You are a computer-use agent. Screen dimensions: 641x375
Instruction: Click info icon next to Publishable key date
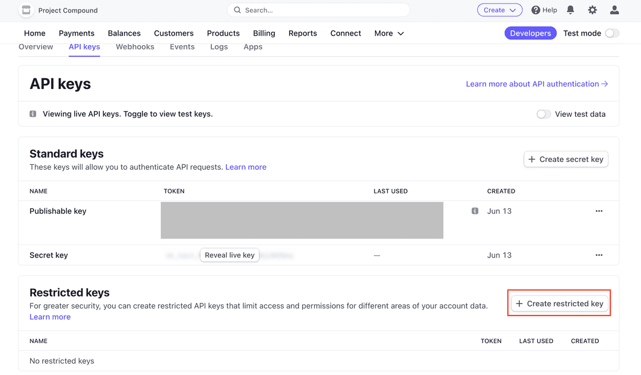click(x=475, y=211)
